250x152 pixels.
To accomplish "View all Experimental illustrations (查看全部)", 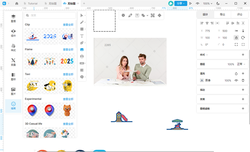I will pyautogui.click(x=68, y=99).
